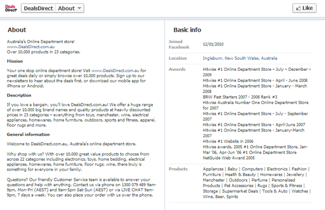Image resolution: width=325 pixels, height=210 pixels.
Task: Click the Awards label
Action: click(177, 69)
